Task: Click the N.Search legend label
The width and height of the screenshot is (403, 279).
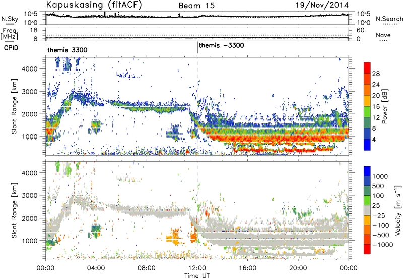Action: [x=389, y=19]
